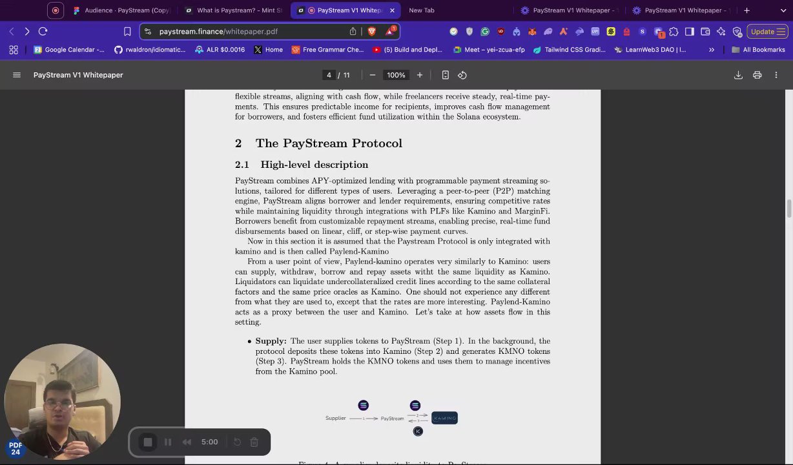
Task: Open the PDF viewer sidebar menu
Action: 17,75
